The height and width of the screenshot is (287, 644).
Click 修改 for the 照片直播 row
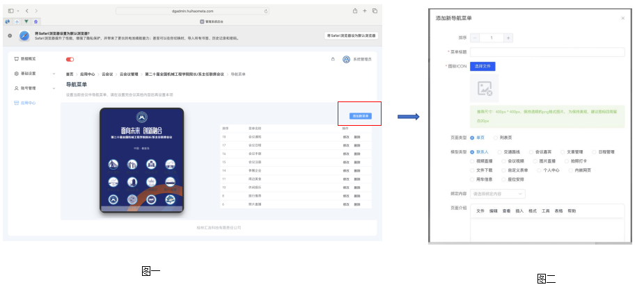346,204
